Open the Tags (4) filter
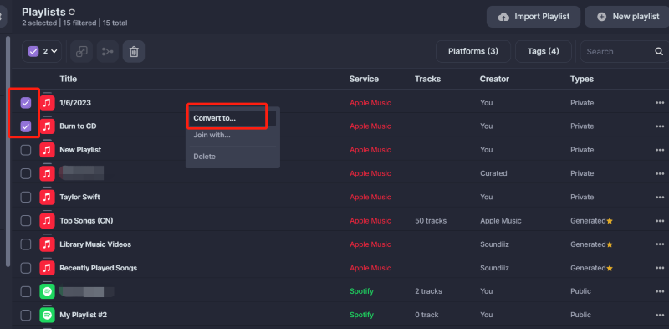Image resolution: width=669 pixels, height=329 pixels. click(x=543, y=52)
